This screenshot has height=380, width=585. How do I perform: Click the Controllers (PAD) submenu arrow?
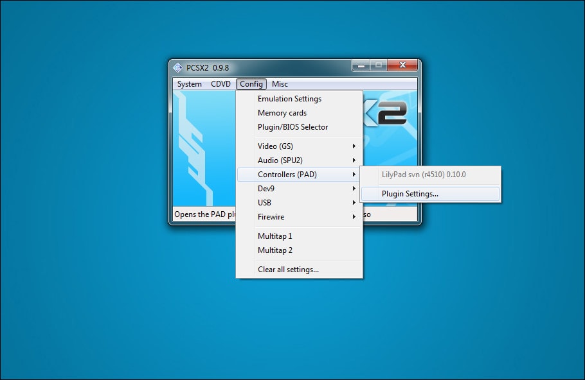[354, 175]
